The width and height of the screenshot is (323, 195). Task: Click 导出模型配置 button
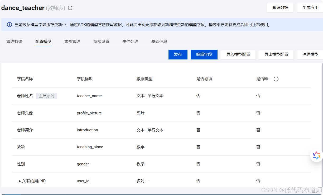(276, 54)
